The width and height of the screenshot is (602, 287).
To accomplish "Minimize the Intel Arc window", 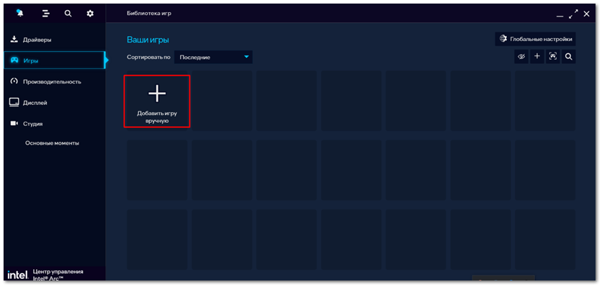I will (560, 16).
